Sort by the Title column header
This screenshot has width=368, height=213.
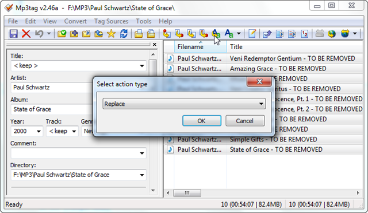(x=294, y=47)
